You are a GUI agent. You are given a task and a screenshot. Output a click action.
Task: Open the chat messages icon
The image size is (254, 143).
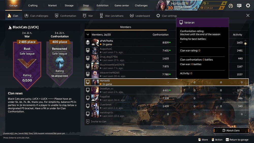[239, 6]
